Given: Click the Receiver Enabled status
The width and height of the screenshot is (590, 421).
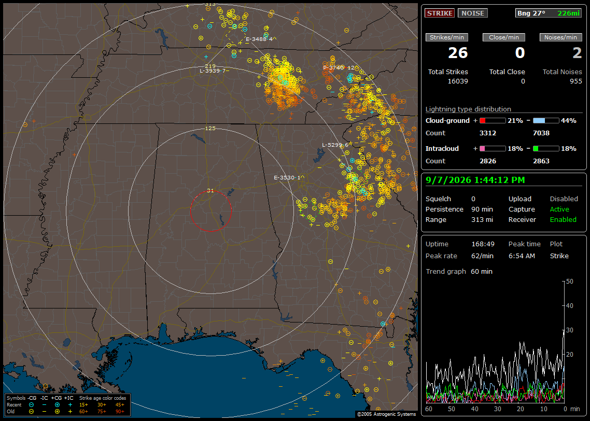Looking at the screenshot, I should click(563, 220).
